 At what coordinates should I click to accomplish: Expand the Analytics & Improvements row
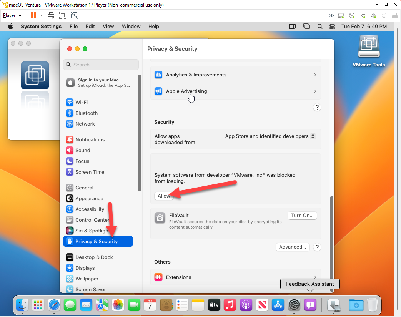pyautogui.click(x=235, y=75)
